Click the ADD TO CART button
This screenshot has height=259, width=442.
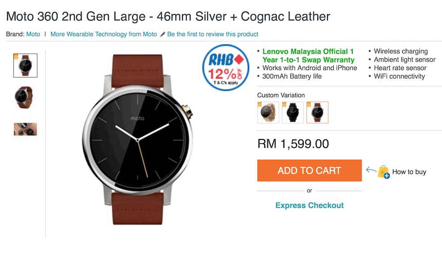(x=309, y=171)
